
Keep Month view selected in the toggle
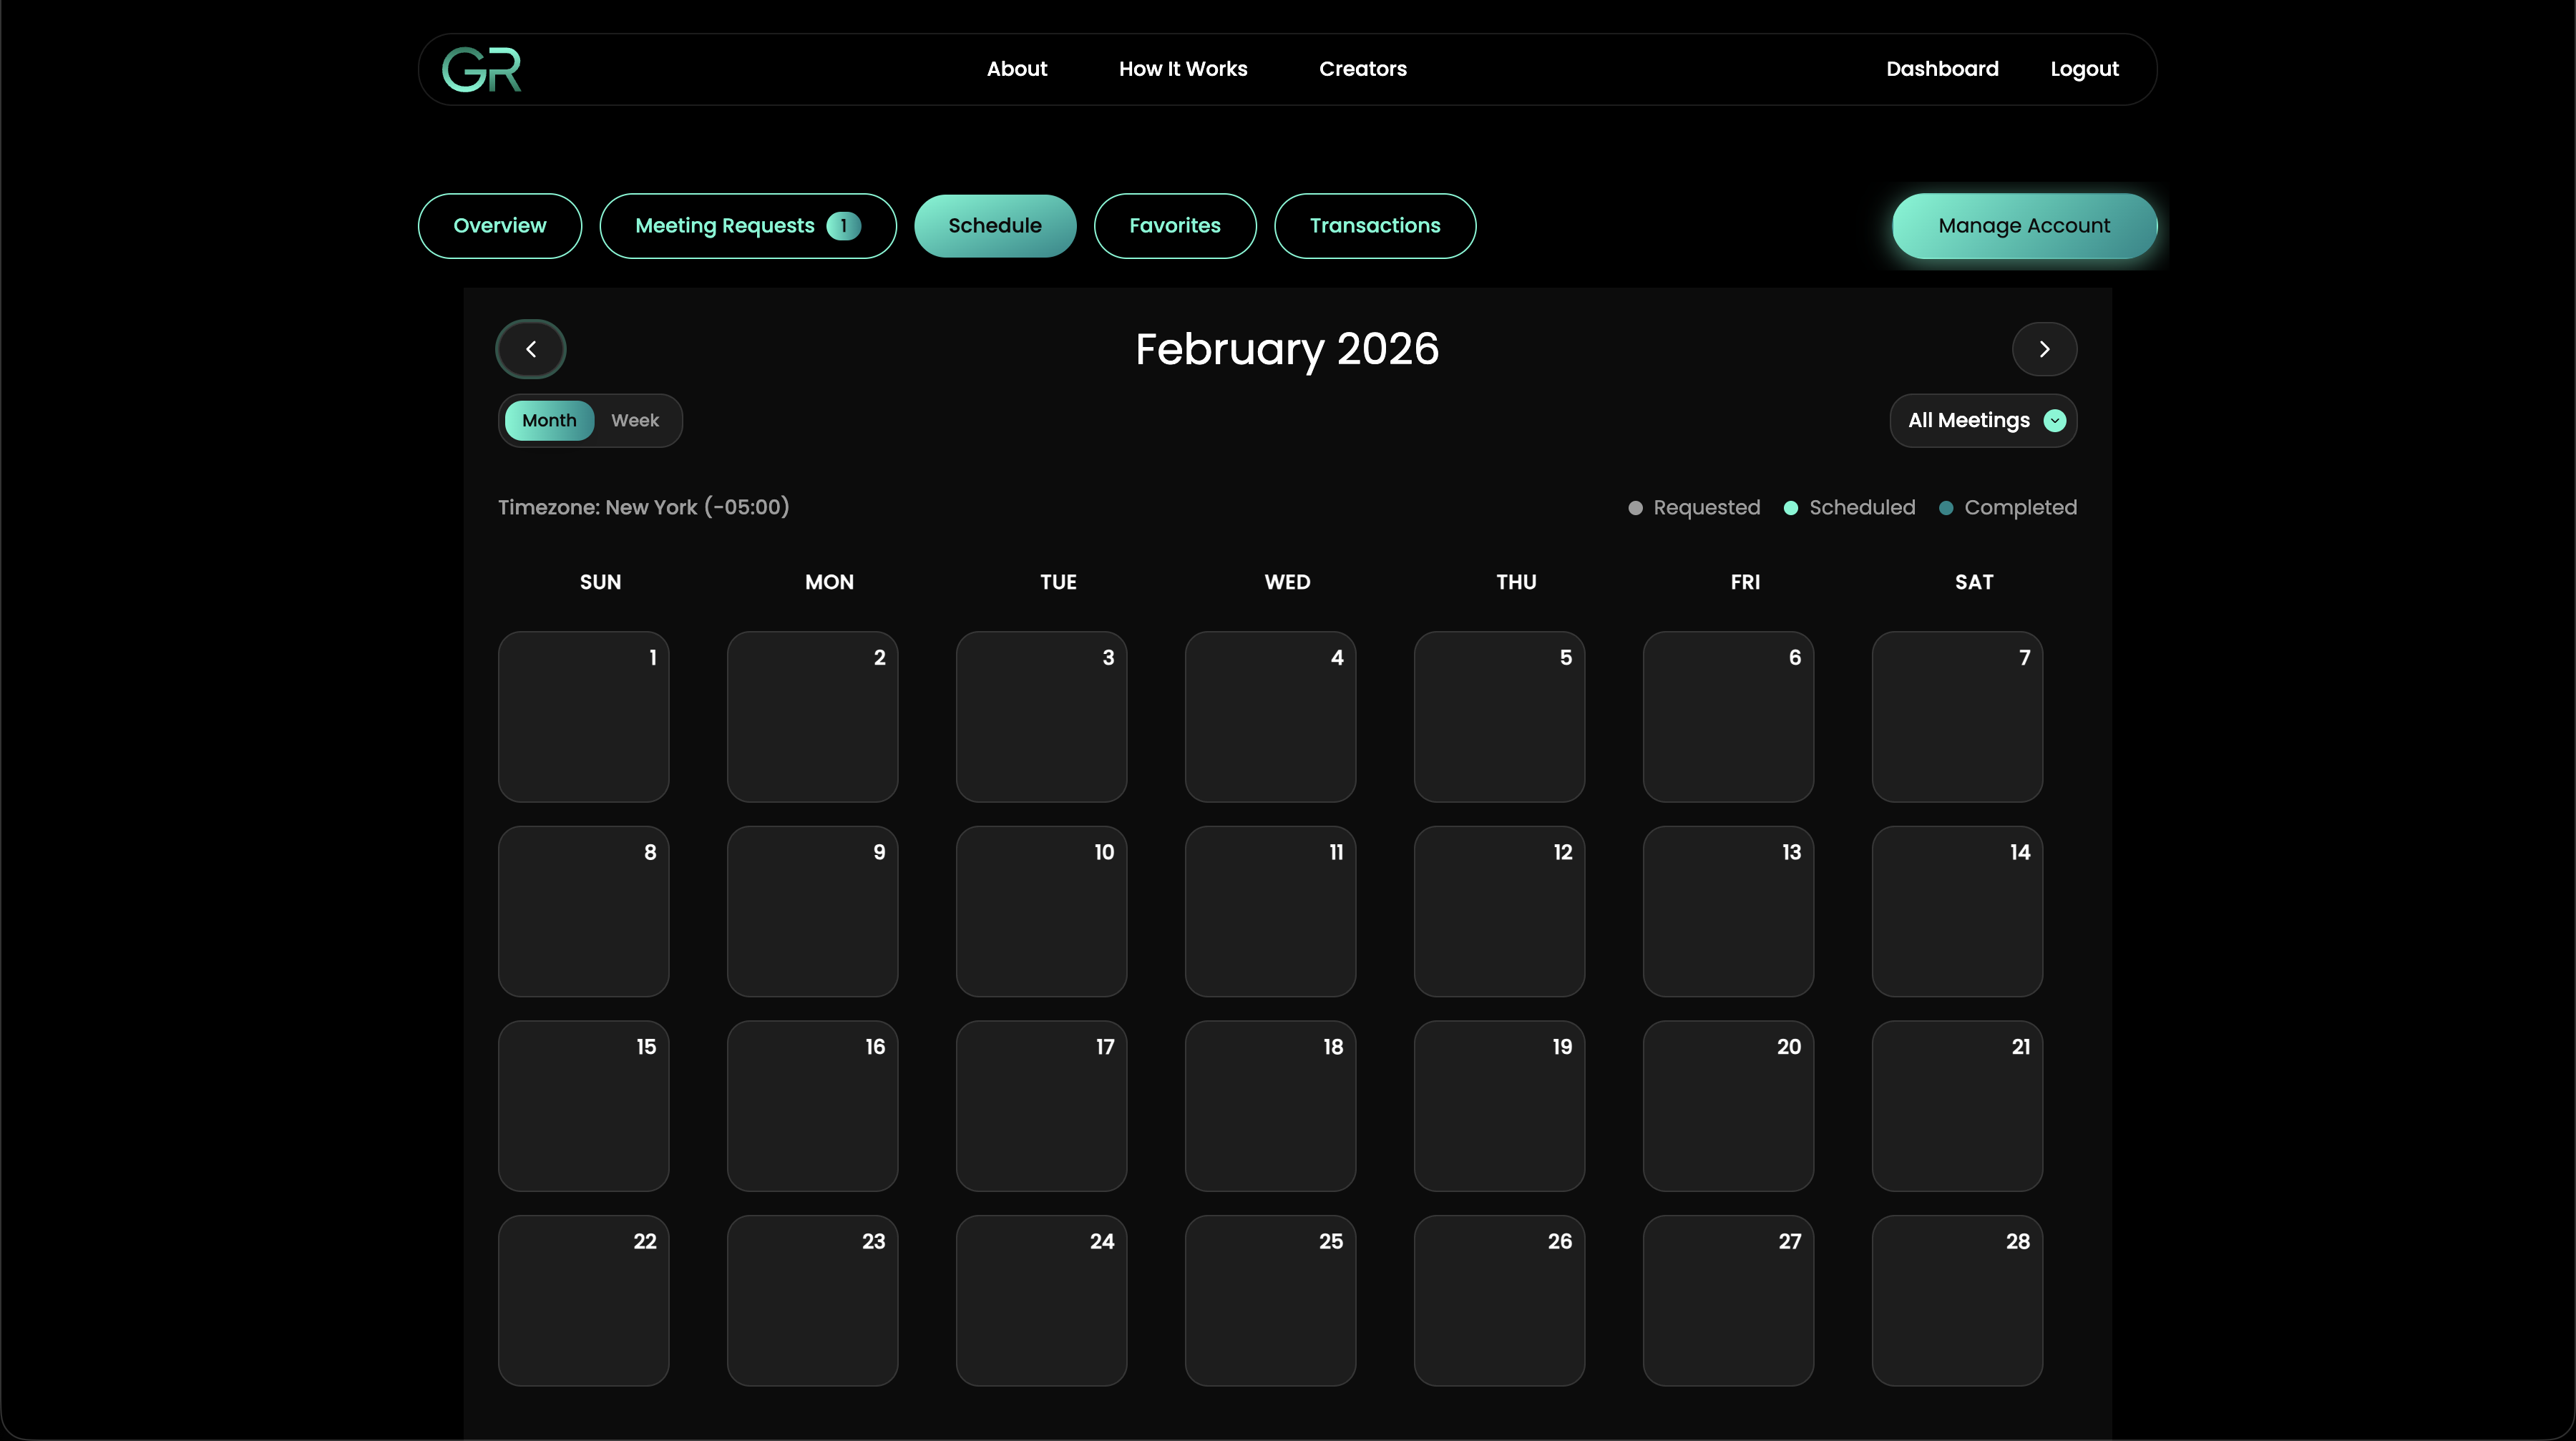[548, 420]
